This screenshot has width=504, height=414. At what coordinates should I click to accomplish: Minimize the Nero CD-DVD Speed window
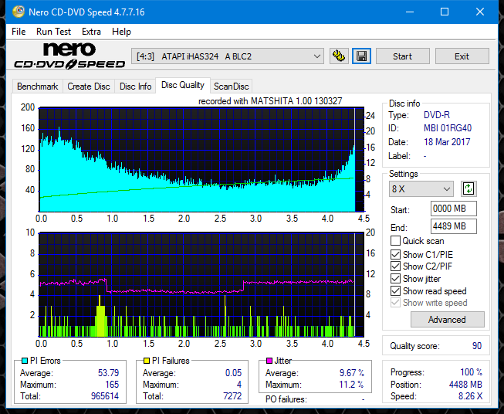(x=410, y=12)
